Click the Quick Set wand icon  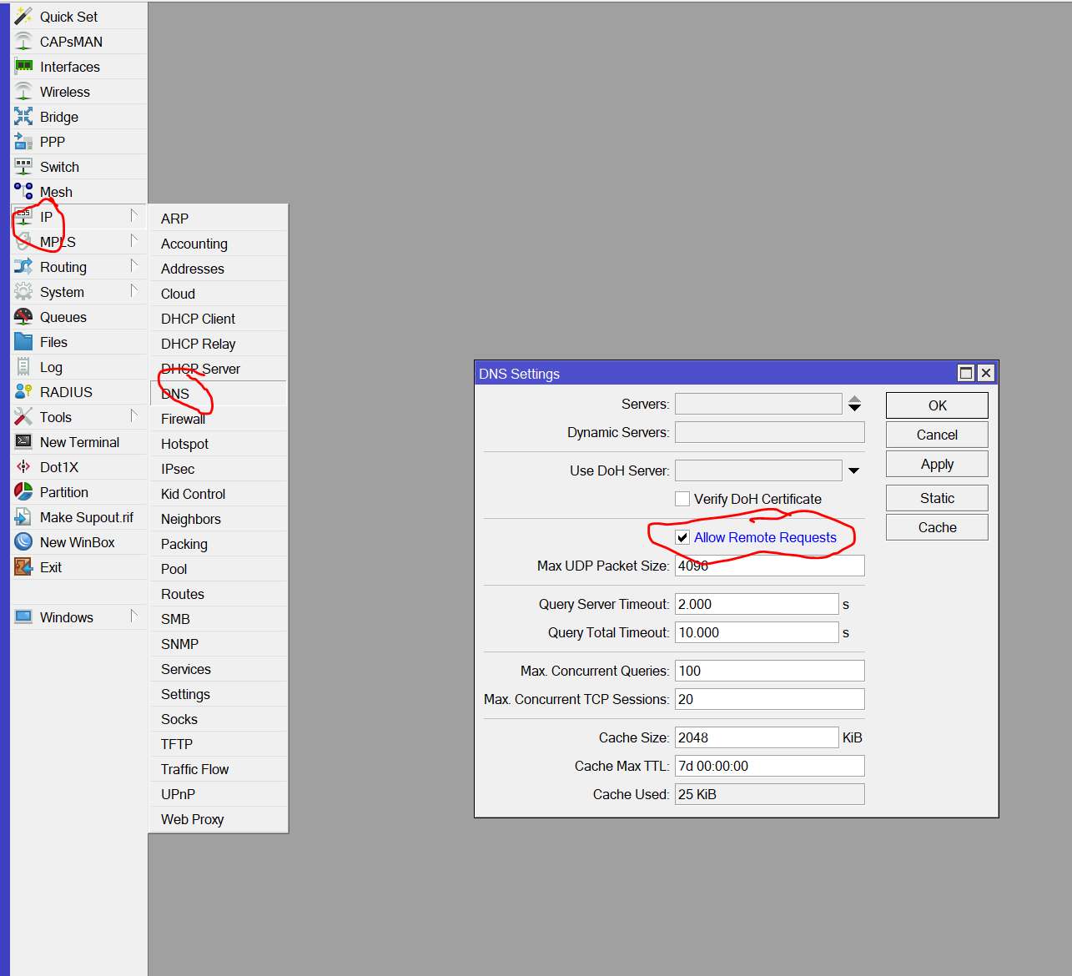[x=23, y=16]
